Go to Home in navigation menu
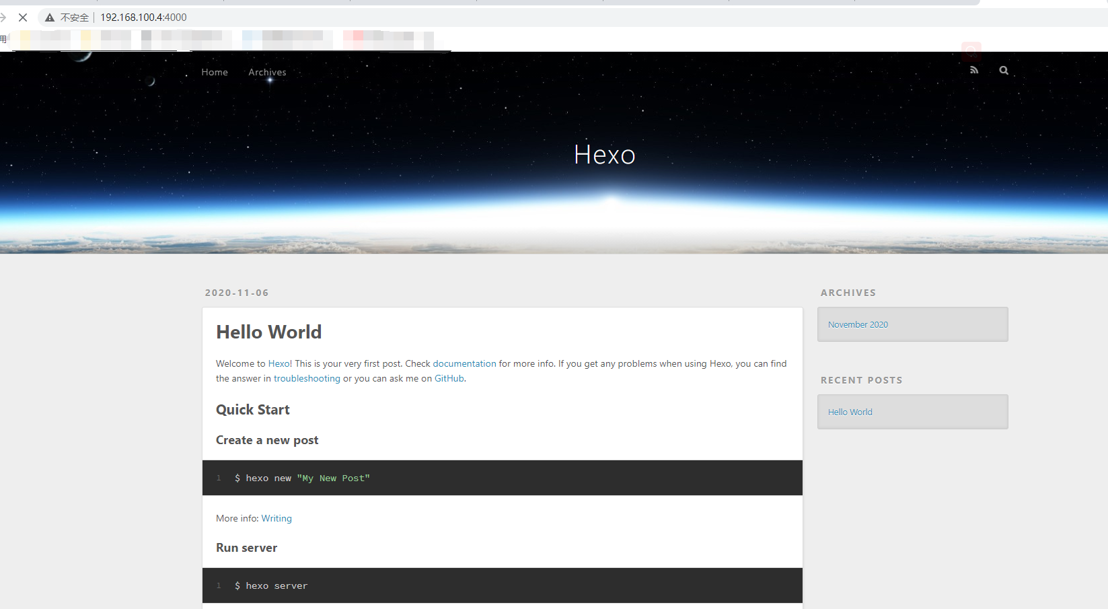1108x609 pixels. coord(215,72)
